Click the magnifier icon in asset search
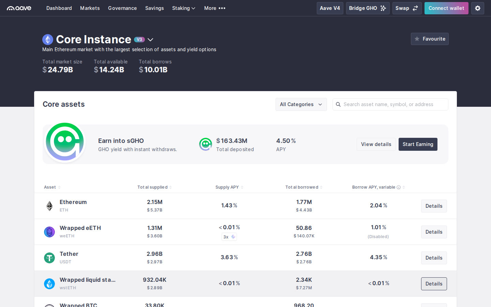 [x=338, y=104]
